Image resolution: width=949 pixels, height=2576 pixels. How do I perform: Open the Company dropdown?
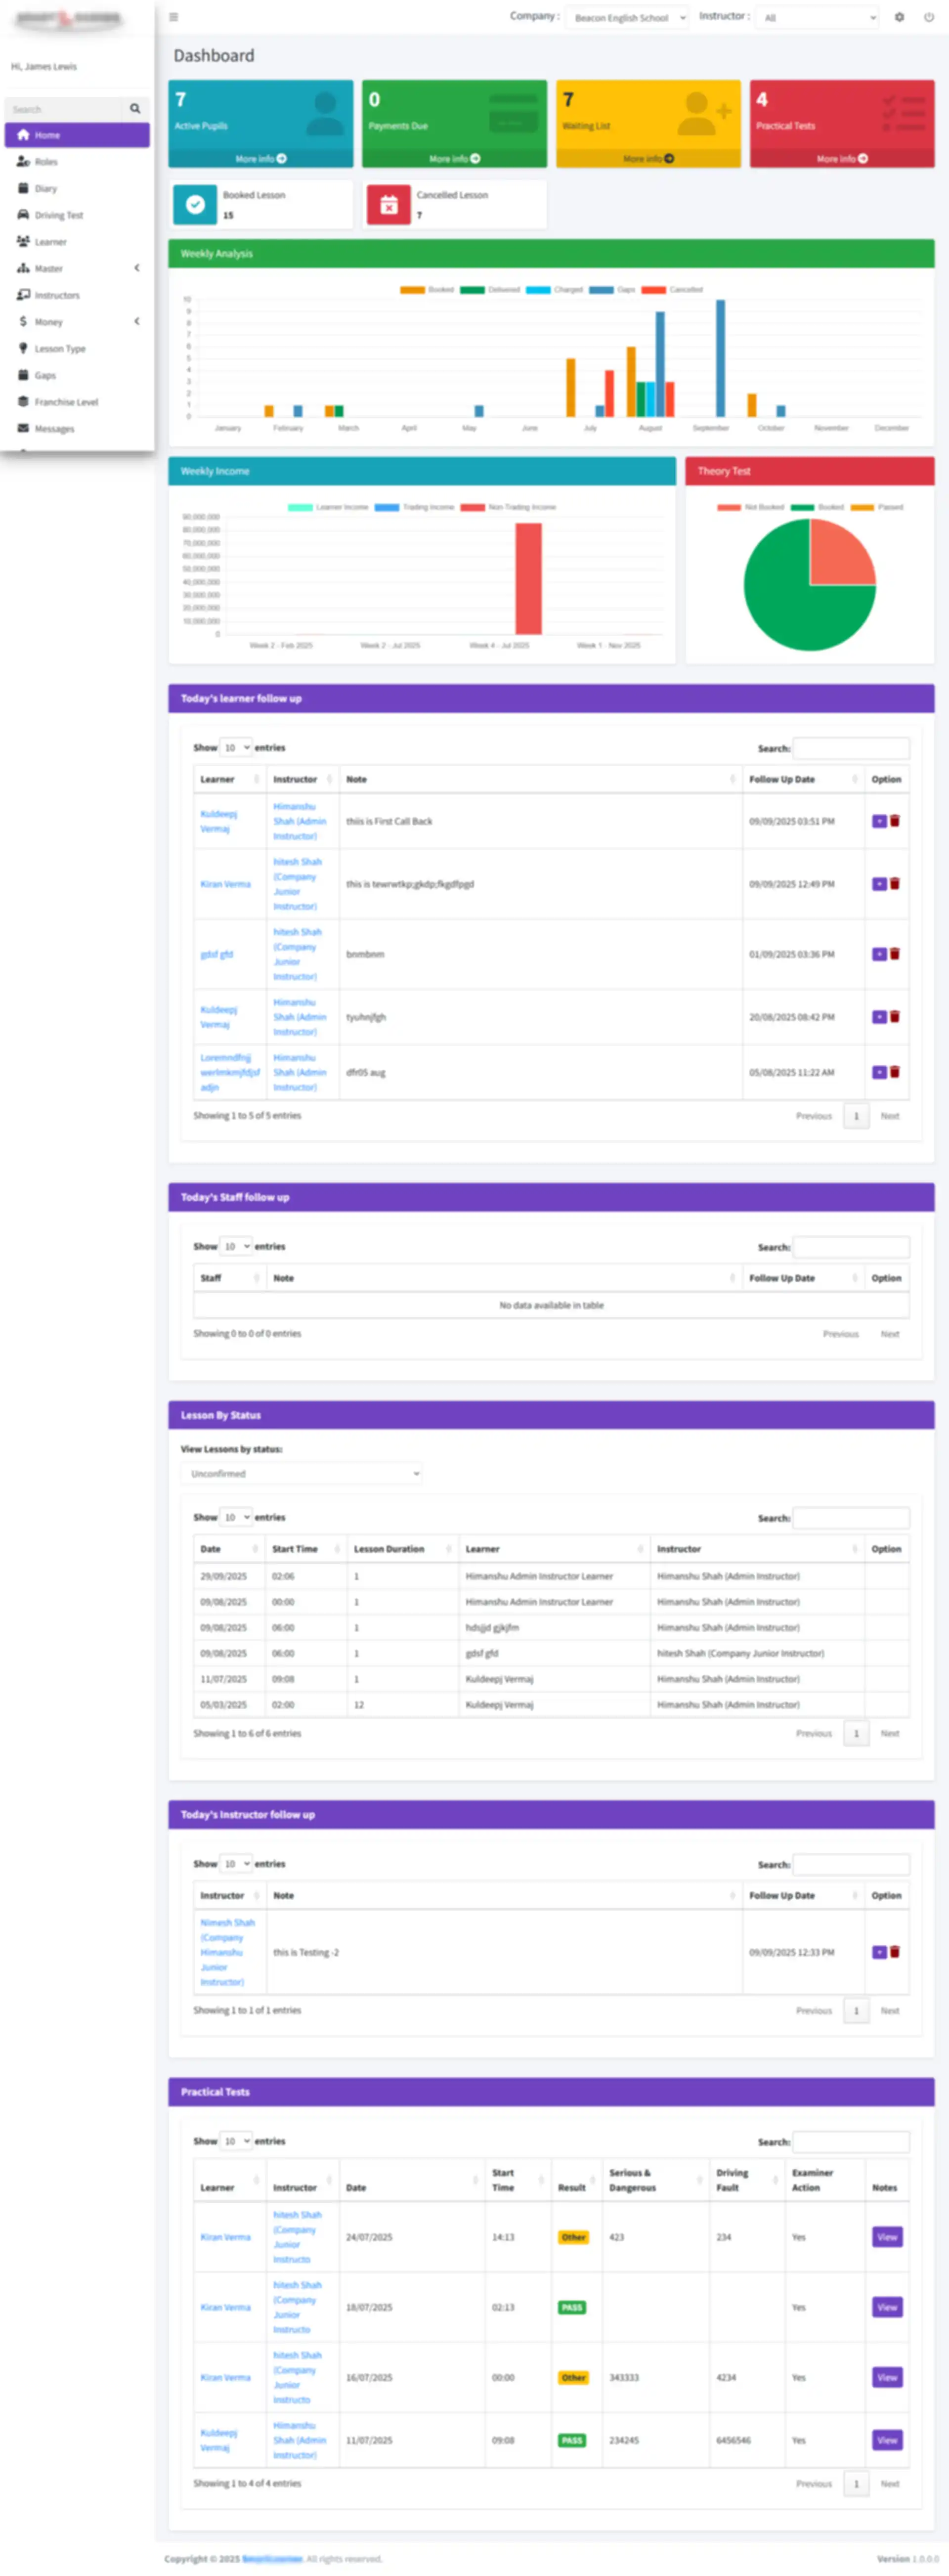tap(627, 18)
